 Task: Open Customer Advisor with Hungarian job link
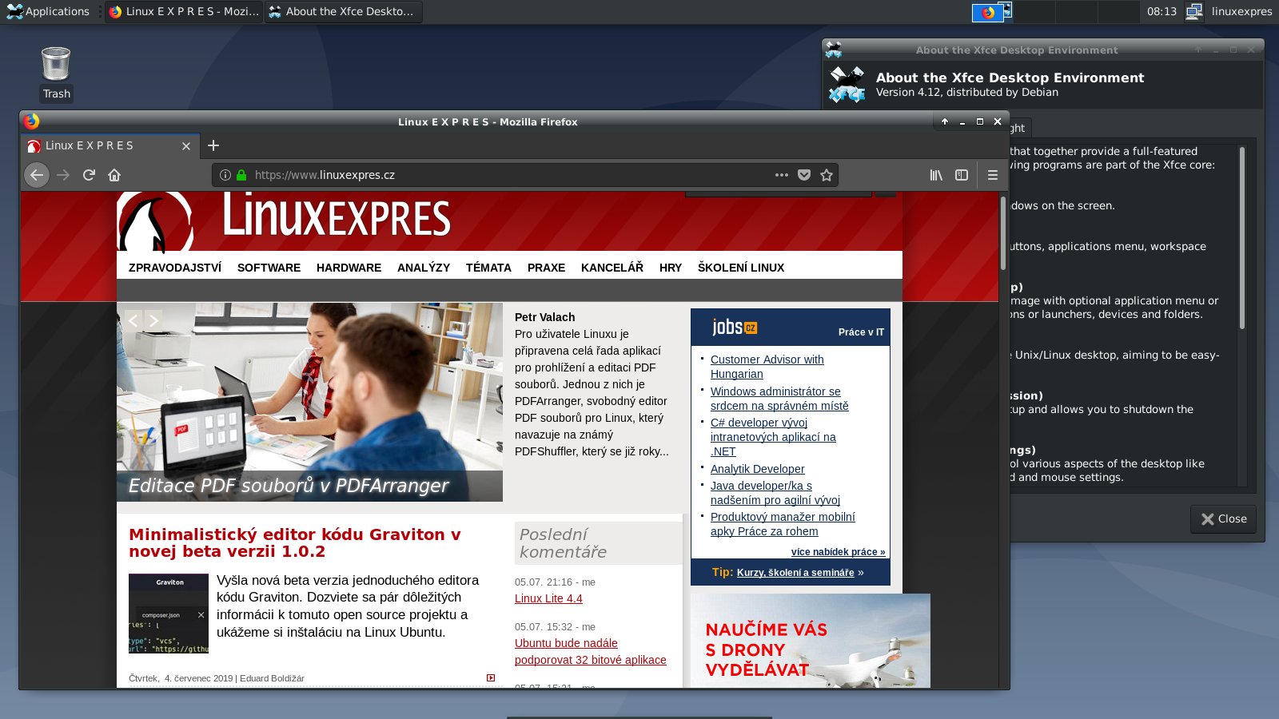767,367
